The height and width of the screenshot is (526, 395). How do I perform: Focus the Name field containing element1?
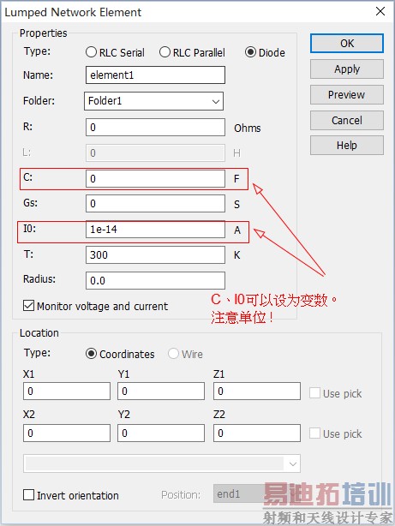(155, 75)
